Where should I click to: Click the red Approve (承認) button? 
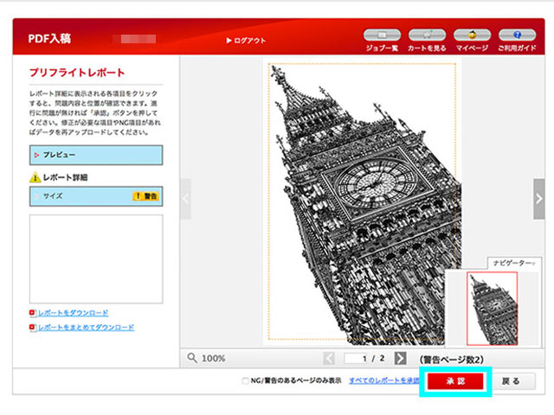(x=455, y=381)
